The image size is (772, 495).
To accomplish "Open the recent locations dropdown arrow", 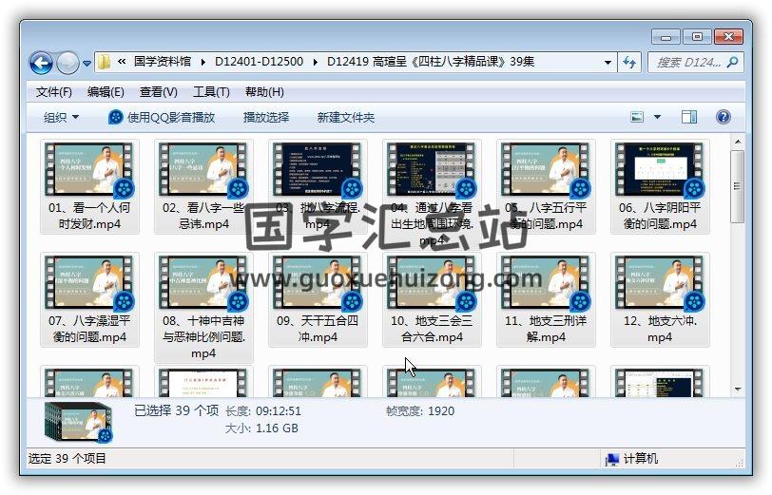I will click(87, 64).
